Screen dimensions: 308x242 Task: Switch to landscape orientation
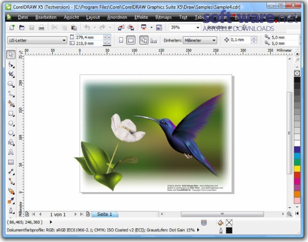coord(131,40)
